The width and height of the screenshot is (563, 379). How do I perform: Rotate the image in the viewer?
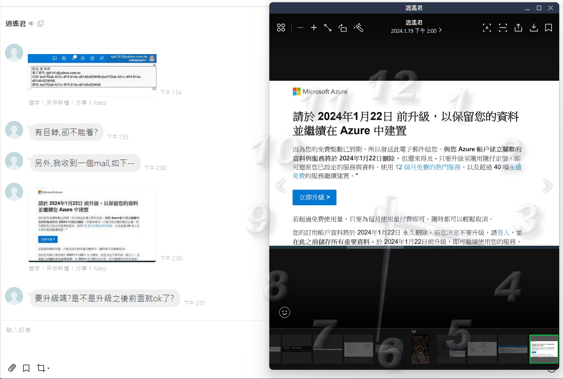pos(343,28)
